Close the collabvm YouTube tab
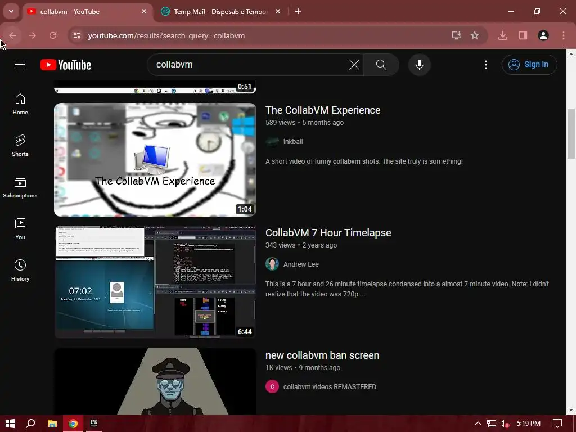576x432 pixels. coord(144,11)
